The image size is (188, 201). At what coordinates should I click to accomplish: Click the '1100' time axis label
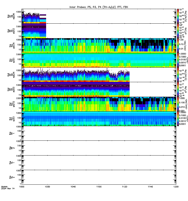[x=99, y=187]
